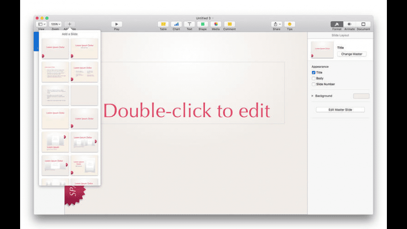The height and width of the screenshot is (229, 407).
Task: Switch to the Format inspector tab
Action: (x=337, y=24)
